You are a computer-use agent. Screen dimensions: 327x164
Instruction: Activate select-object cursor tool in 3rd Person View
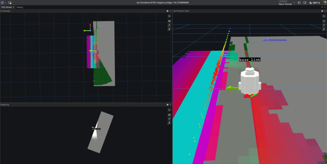(324, 16)
